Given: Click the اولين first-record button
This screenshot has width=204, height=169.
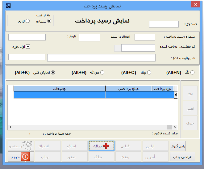Looking at the screenshot, I should (x=156, y=146).
